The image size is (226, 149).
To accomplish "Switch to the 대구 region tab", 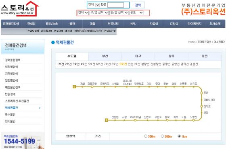I will (x=138, y=56).
